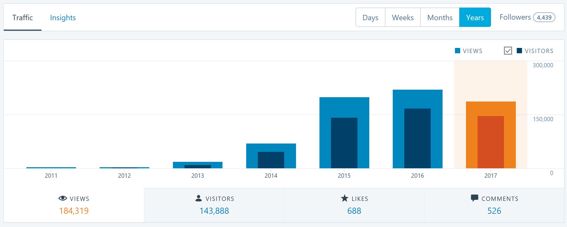Click the 300,000 y-axis label
Viewport: 567px width, 227px height.
(x=543, y=65)
